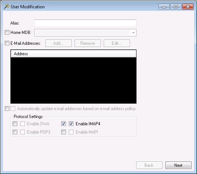Check the inner Enable MAPI checkbox
The height and width of the screenshot is (174, 197).
click(71, 132)
